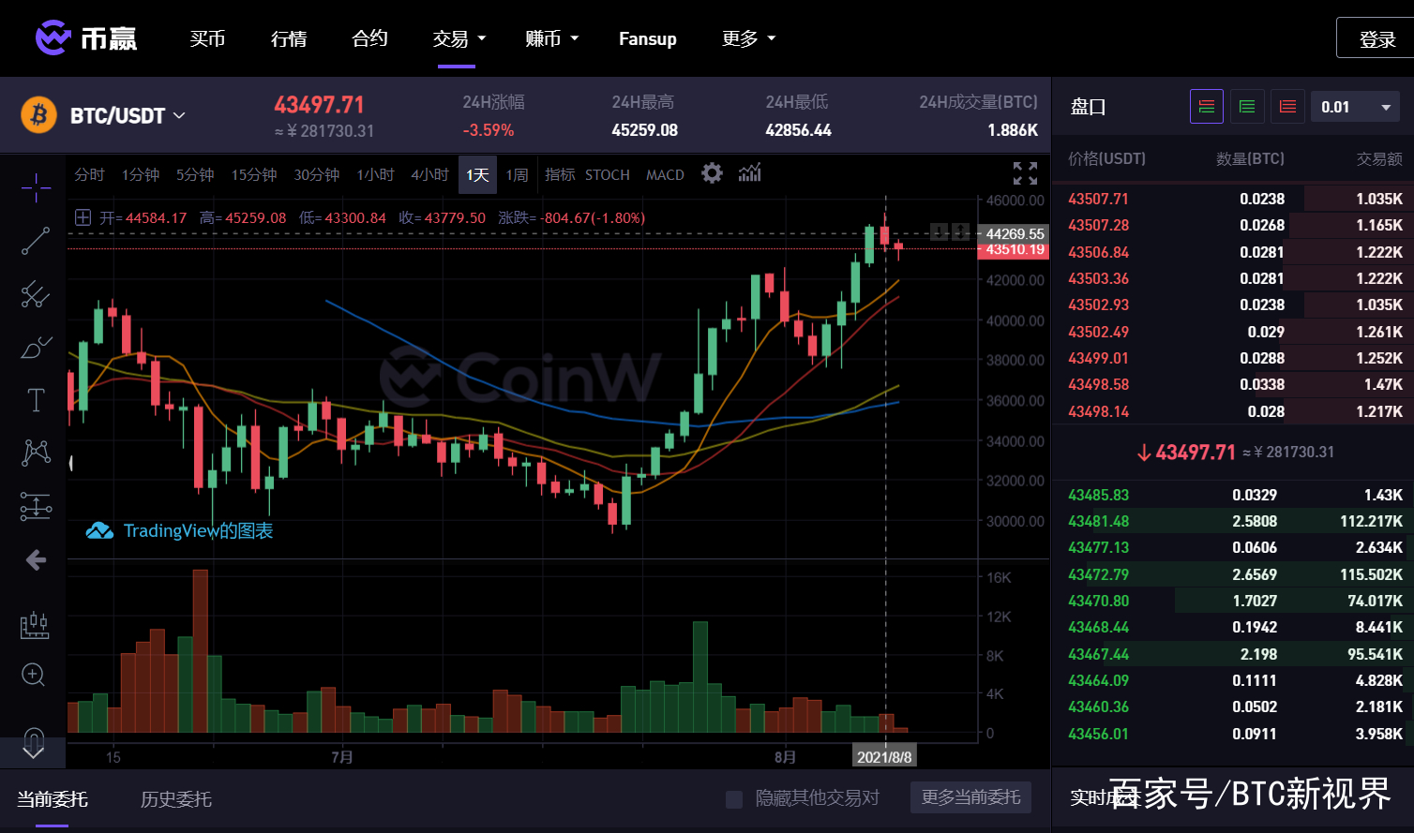Viewport: 1414px width, 833px height.
Task: Click the 登录 login button
Action: [x=1376, y=39]
